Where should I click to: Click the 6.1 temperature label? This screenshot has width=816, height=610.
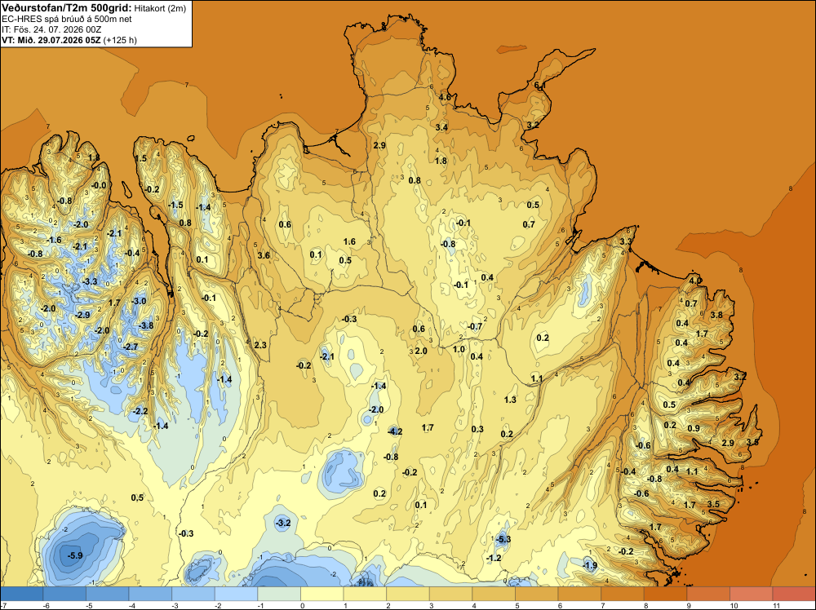[x=539, y=86]
